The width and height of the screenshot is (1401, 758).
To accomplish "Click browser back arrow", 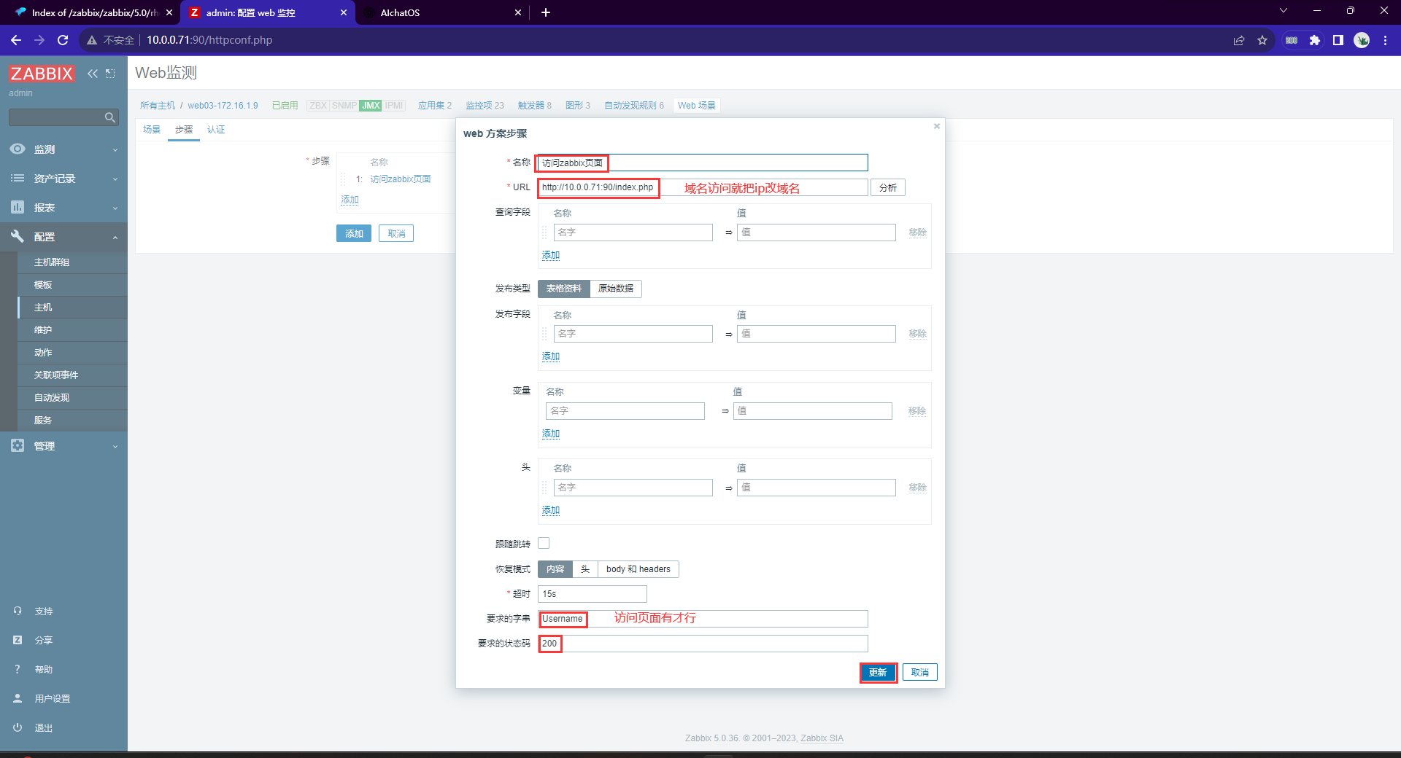I will 16,40.
